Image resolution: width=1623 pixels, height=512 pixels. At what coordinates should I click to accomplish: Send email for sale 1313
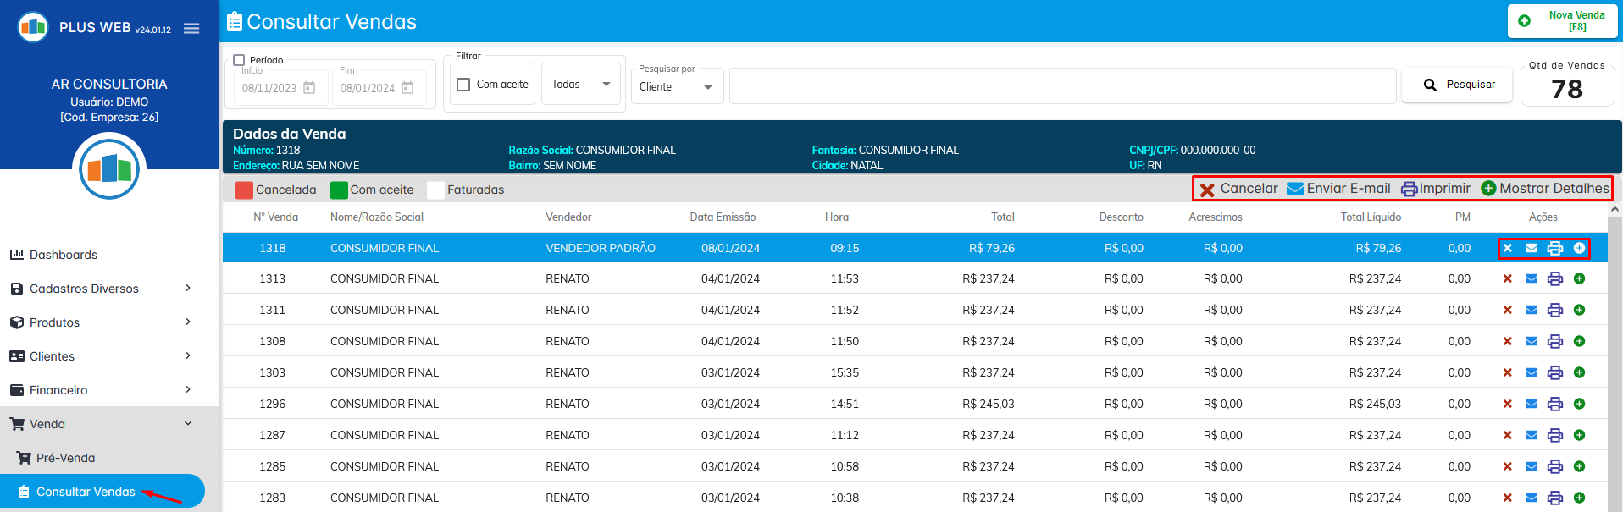(x=1531, y=278)
